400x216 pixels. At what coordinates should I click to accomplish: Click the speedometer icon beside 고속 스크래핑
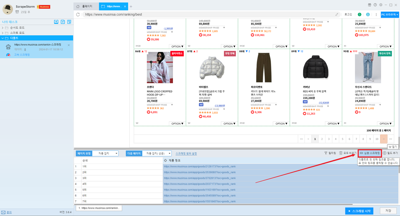[x=8, y=55]
